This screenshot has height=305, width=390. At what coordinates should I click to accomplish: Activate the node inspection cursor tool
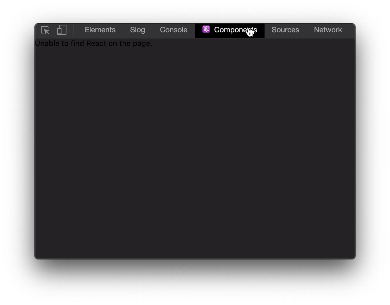point(45,30)
